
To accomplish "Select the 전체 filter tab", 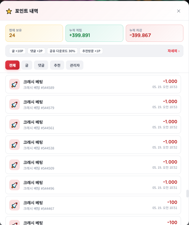I will [12, 65].
